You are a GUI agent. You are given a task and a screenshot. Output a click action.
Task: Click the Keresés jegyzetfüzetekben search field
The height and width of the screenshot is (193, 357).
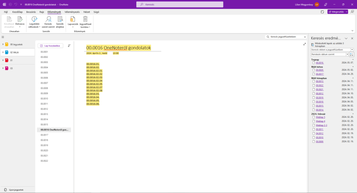tap(286, 37)
